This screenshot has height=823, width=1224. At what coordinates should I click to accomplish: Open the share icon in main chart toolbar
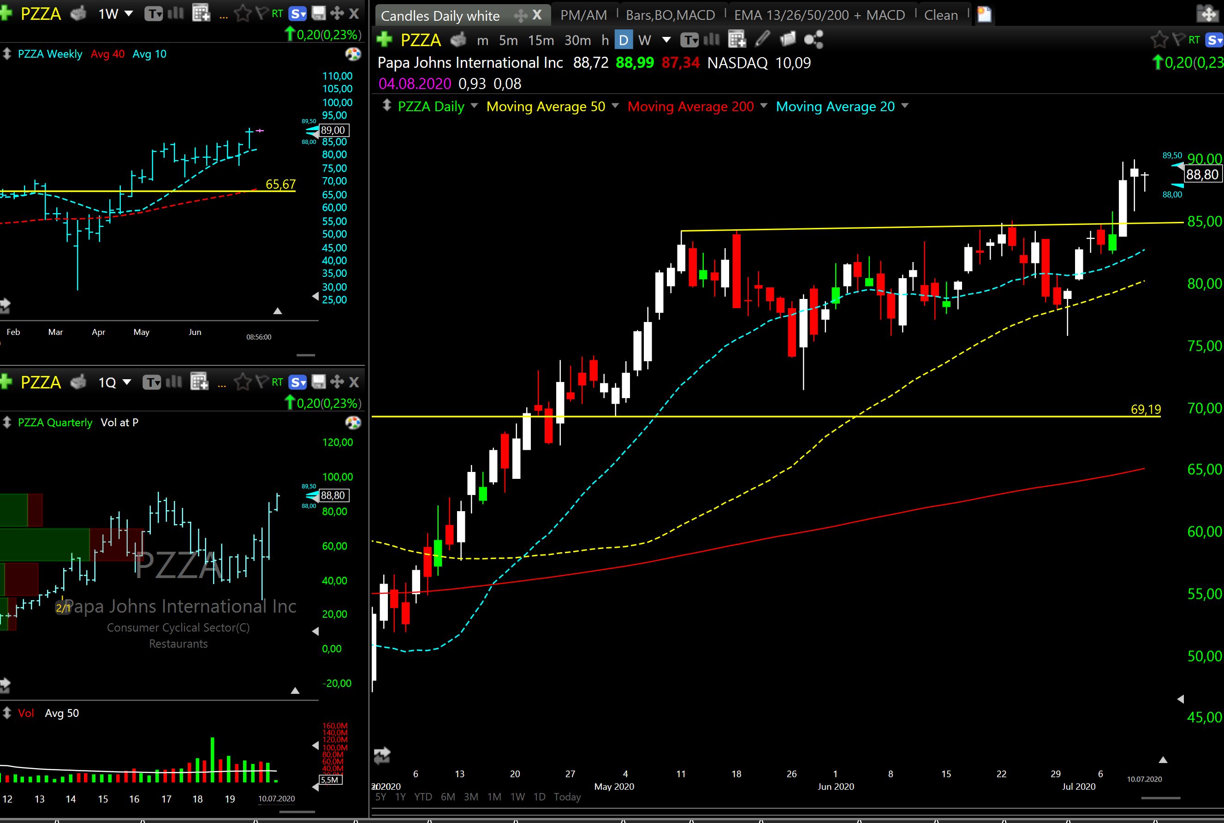814,39
